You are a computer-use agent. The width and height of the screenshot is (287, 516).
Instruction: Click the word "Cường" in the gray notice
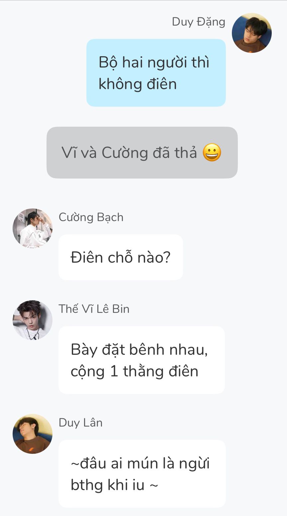pyautogui.click(x=125, y=153)
